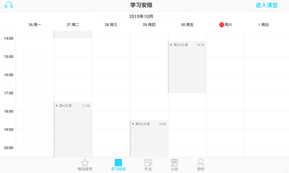The width and height of the screenshot is (289, 173).
Task: Tap the headphones icon in top corner
Action: pos(9,5)
